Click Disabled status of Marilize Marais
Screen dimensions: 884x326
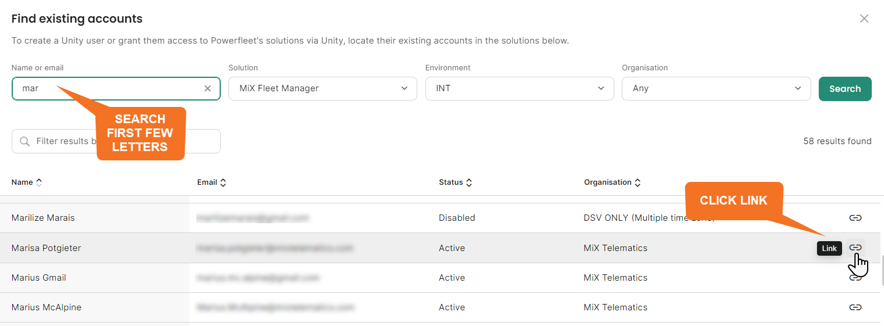(457, 218)
